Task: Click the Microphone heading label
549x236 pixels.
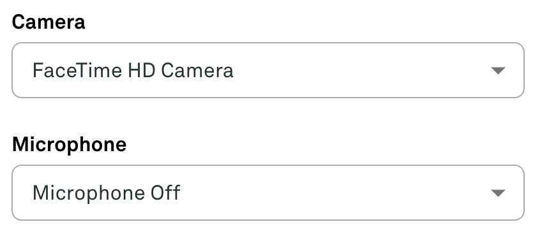Action: pos(70,145)
